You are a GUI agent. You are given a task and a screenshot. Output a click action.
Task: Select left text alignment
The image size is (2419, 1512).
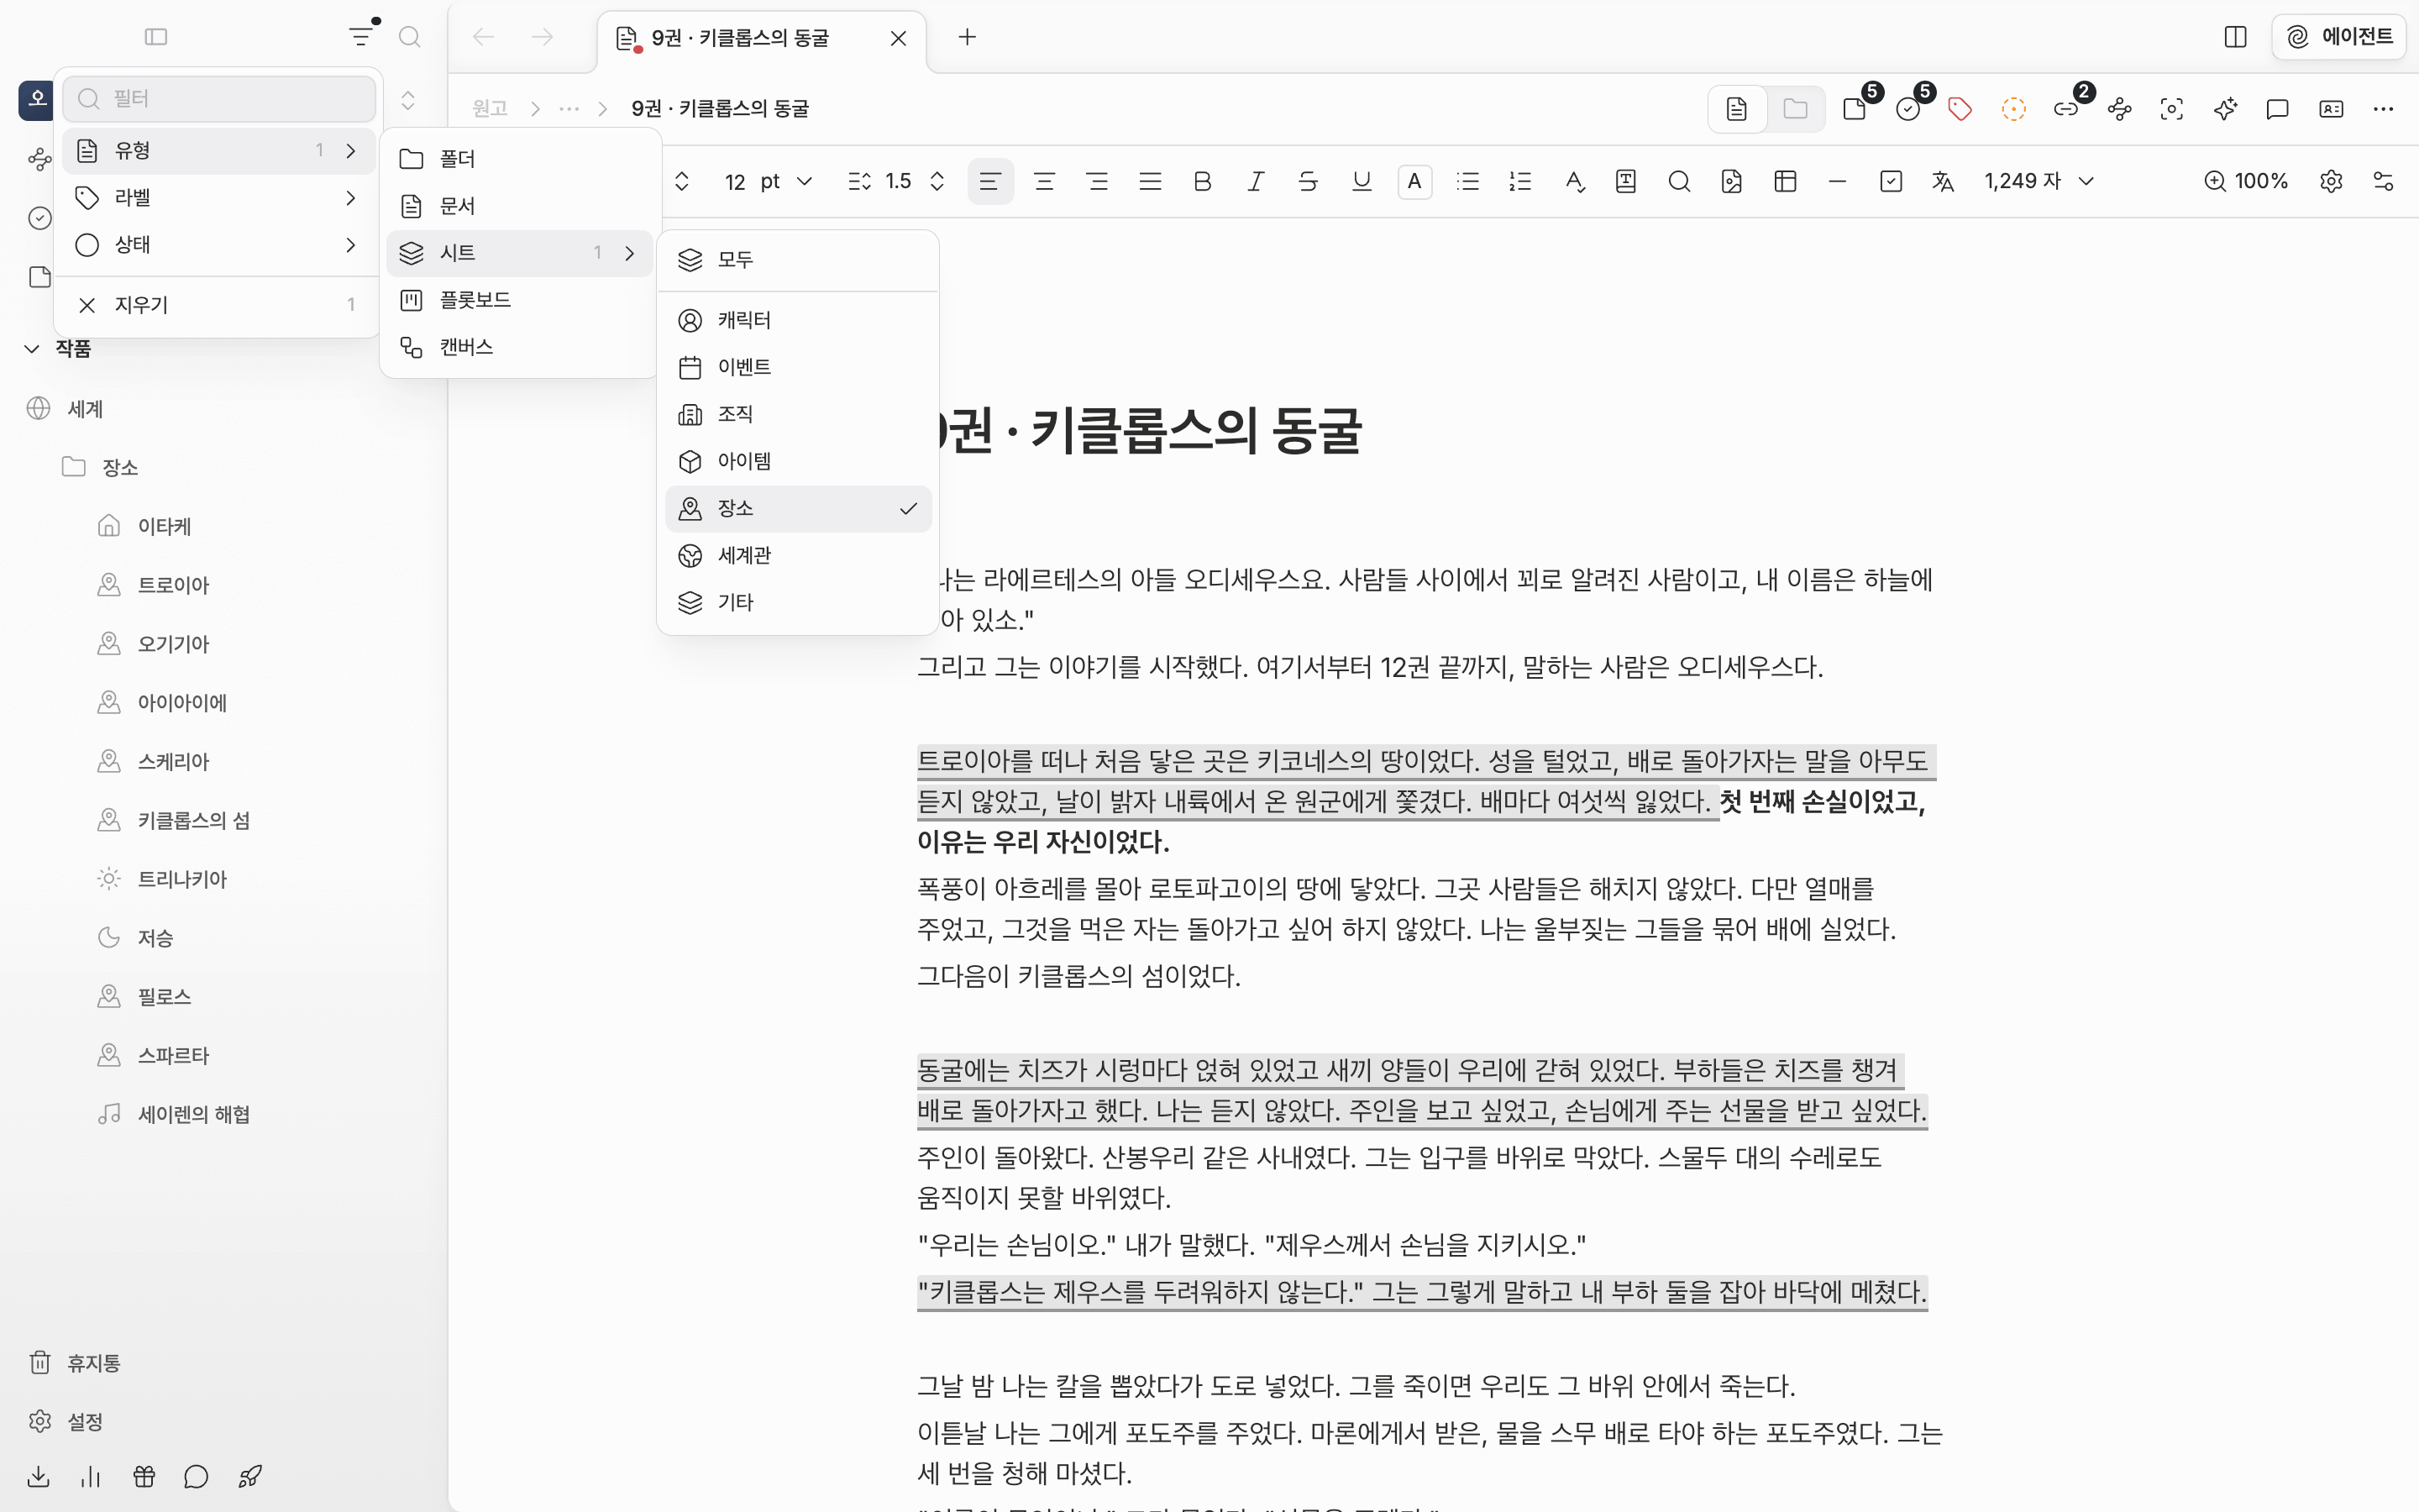[989, 181]
